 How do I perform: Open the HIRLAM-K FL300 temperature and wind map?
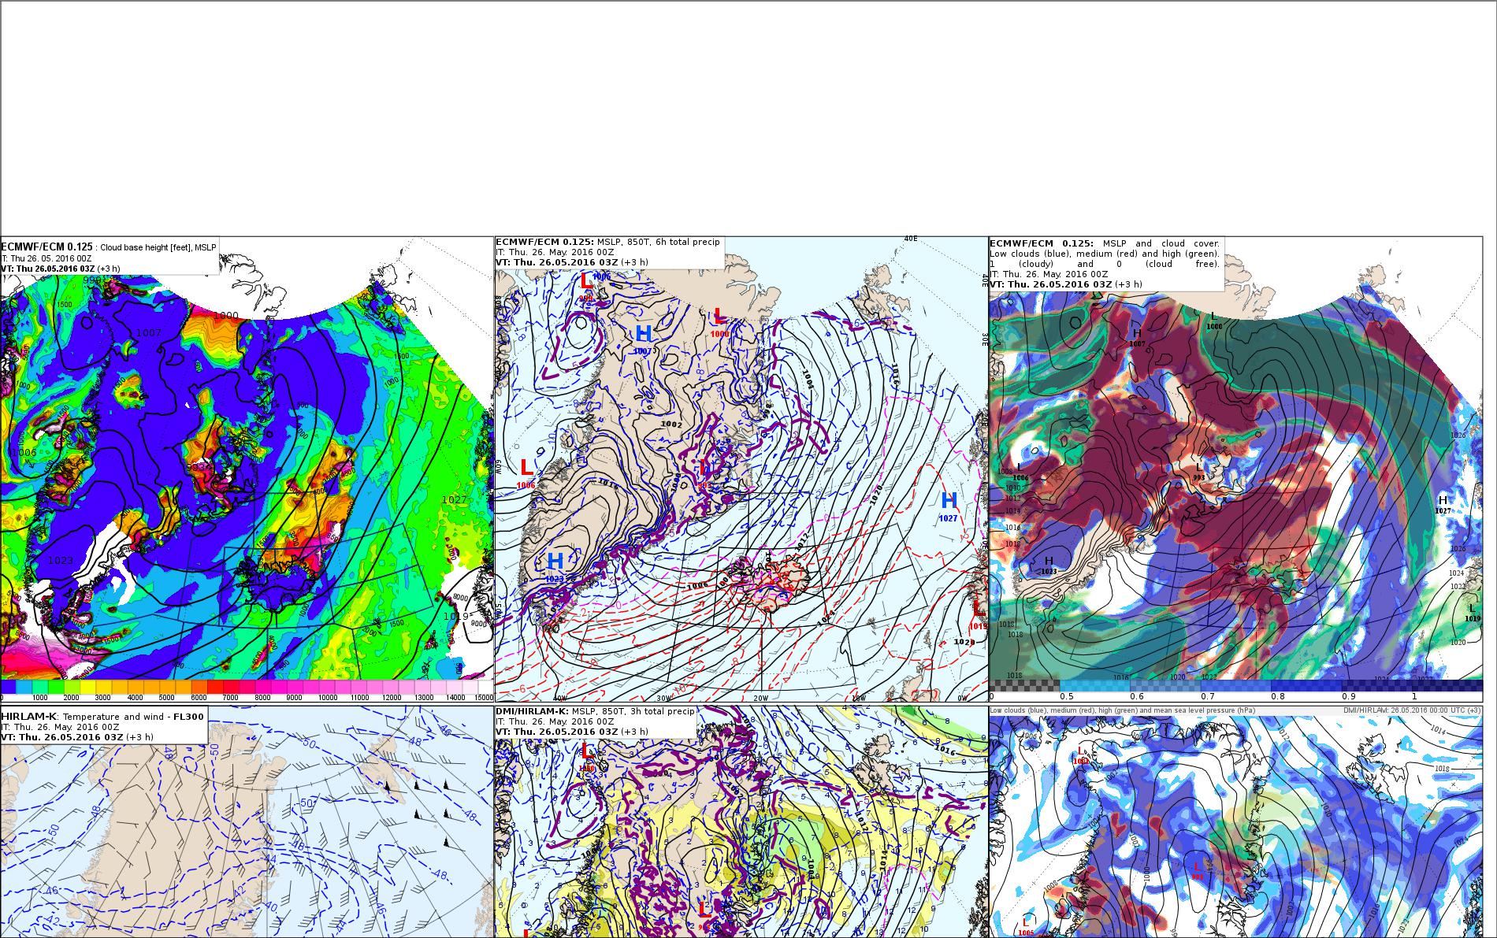[x=247, y=821]
